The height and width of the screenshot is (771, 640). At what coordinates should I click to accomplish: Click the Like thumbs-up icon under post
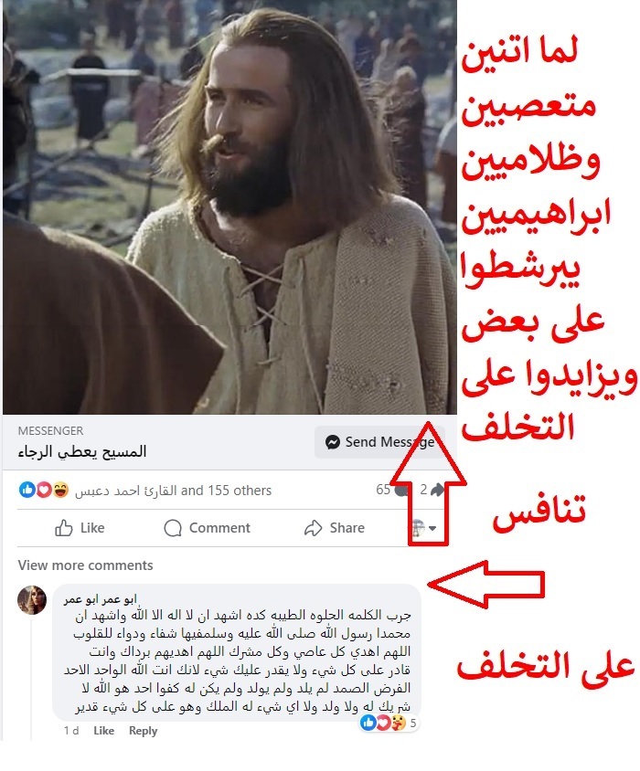click(63, 528)
